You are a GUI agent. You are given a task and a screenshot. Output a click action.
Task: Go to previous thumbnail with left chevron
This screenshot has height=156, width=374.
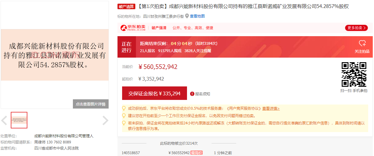[4, 120]
